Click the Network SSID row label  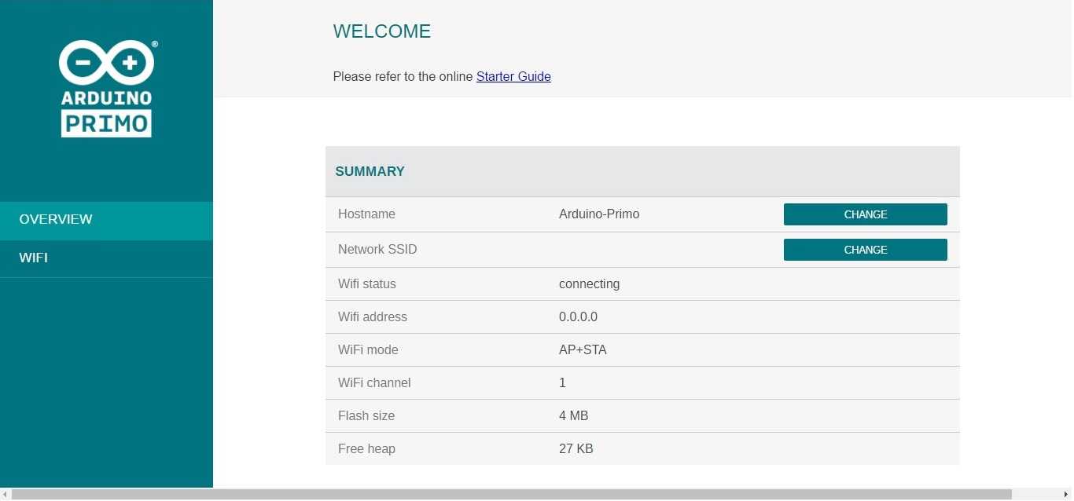coord(377,250)
